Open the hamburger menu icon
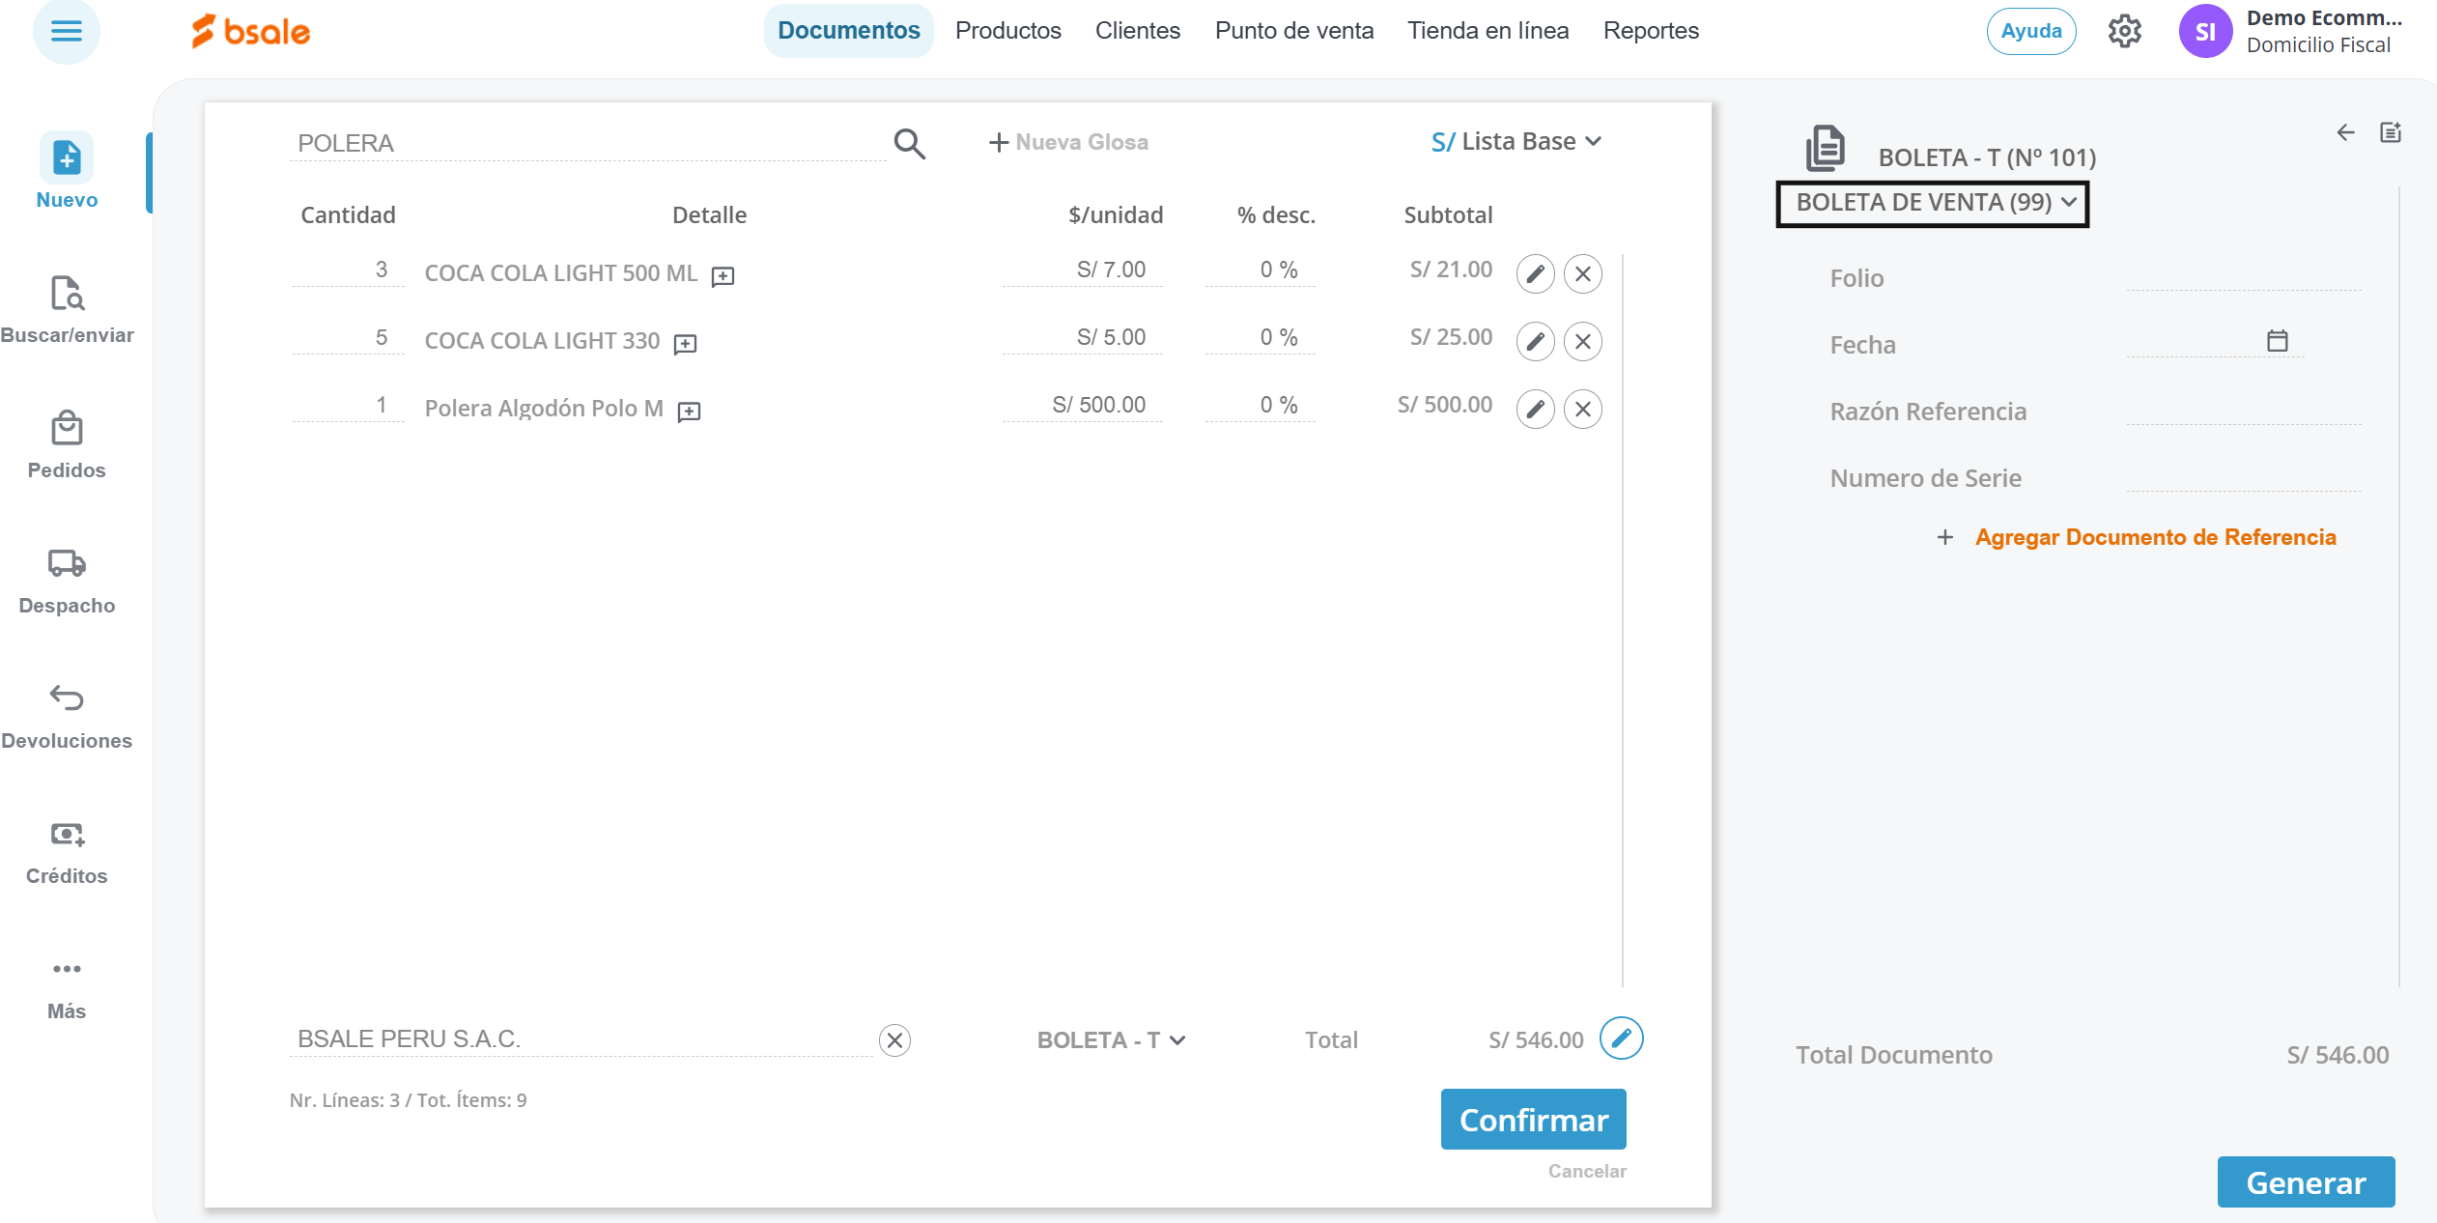The width and height of the screenshot is (2437, 1223). (x=66, y=31)
